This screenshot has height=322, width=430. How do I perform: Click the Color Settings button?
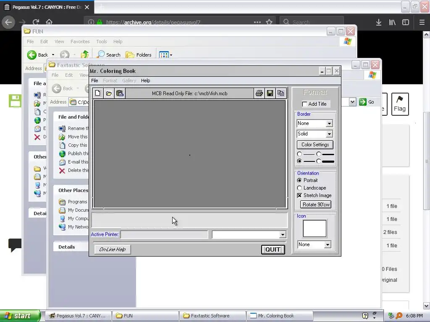coord(315,145)
